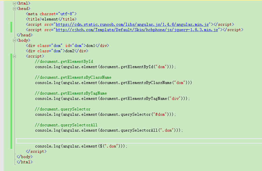
Task: Open the jquery-1.8.3.min.js link
Action: (x=137, y=30)
